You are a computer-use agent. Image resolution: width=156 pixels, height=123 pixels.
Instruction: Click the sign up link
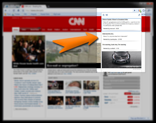tap(120, 73)
